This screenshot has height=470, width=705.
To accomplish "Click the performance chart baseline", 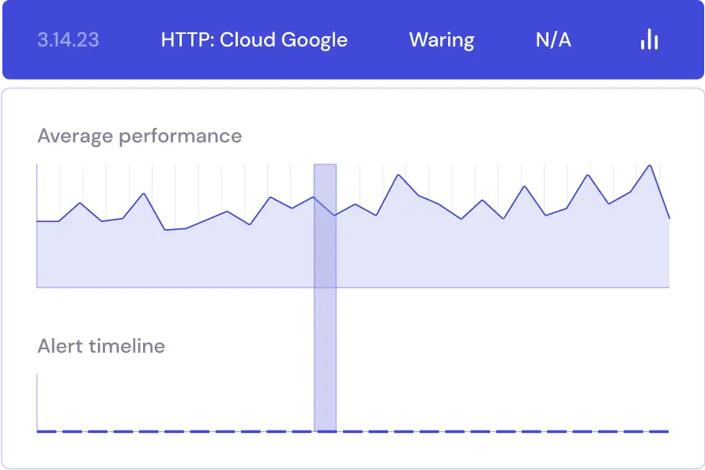I will pyautogui.click(x=198, y=288).
